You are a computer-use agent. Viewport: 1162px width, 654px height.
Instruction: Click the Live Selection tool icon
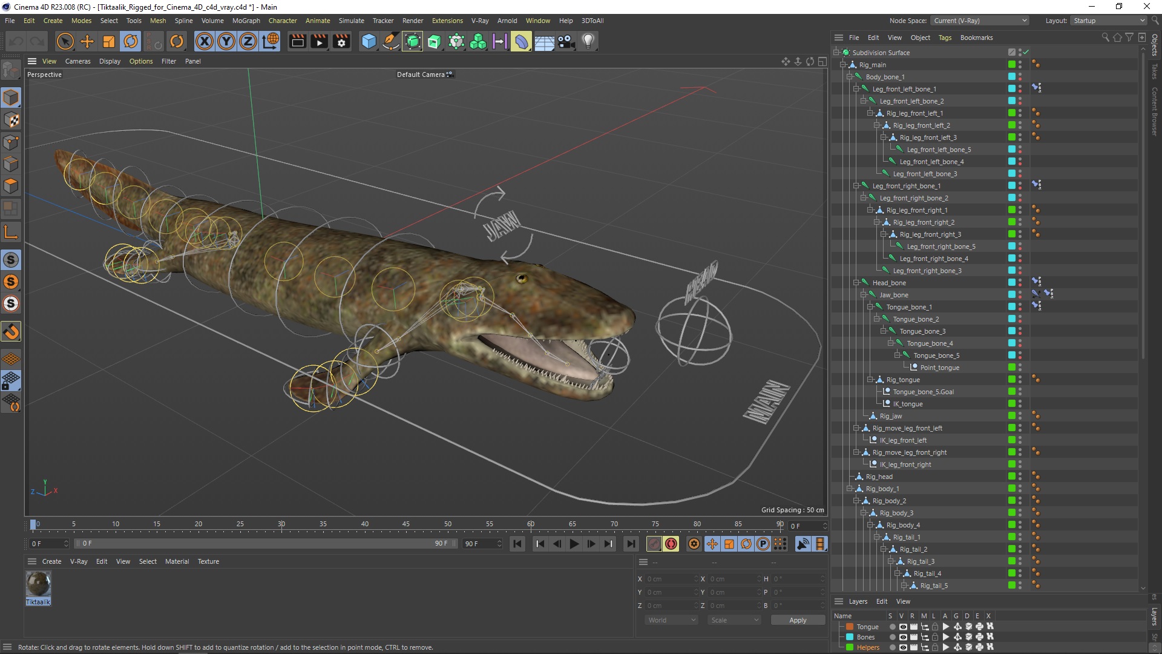click(x=65, y=41)
